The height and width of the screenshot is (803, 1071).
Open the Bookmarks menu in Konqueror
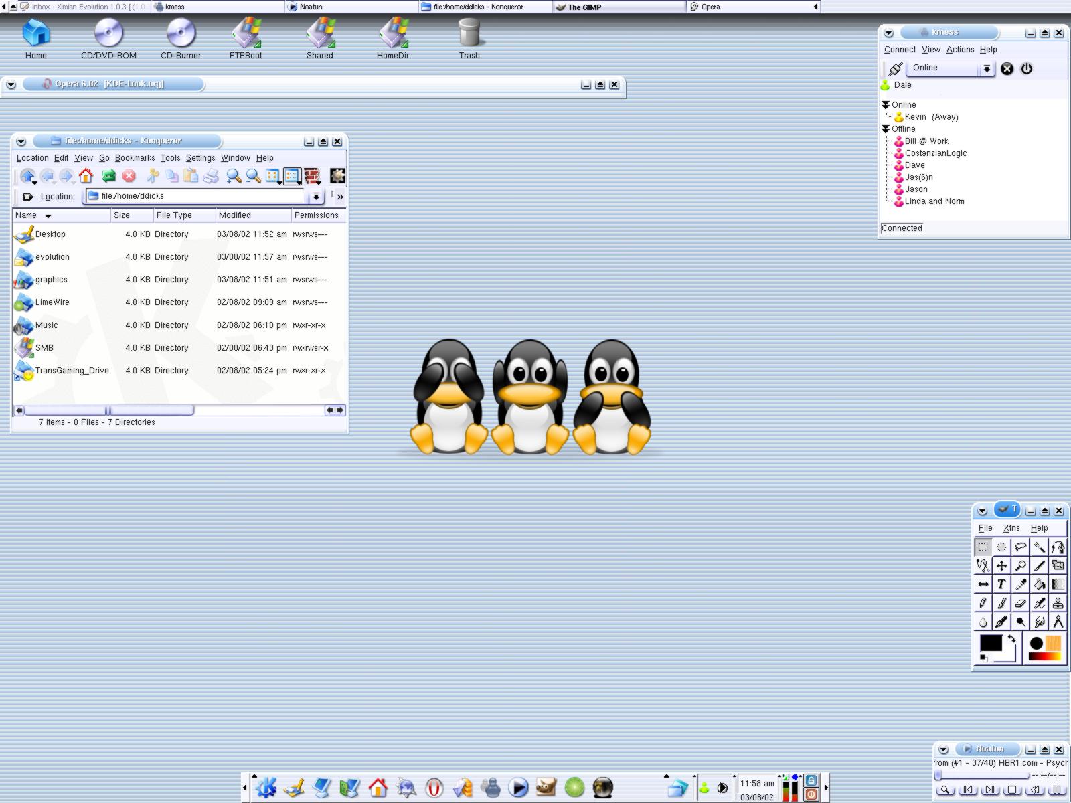tap(135, 158)
